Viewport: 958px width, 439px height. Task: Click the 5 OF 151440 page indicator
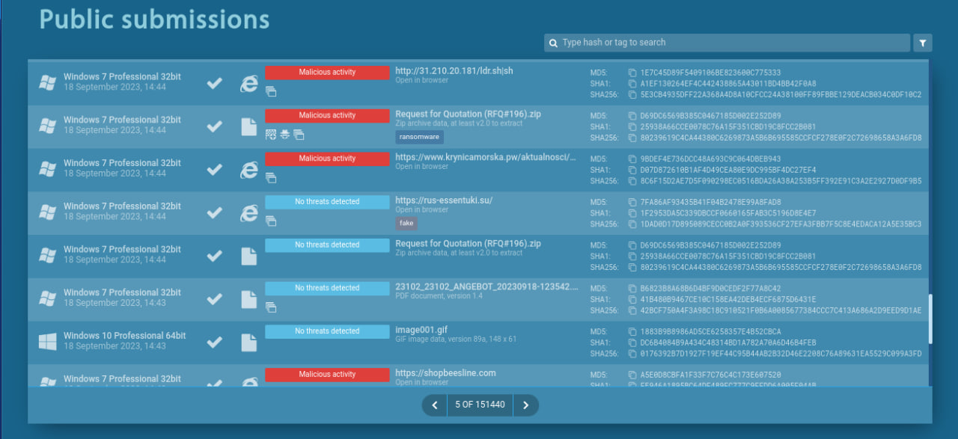(x=480, y=405)
